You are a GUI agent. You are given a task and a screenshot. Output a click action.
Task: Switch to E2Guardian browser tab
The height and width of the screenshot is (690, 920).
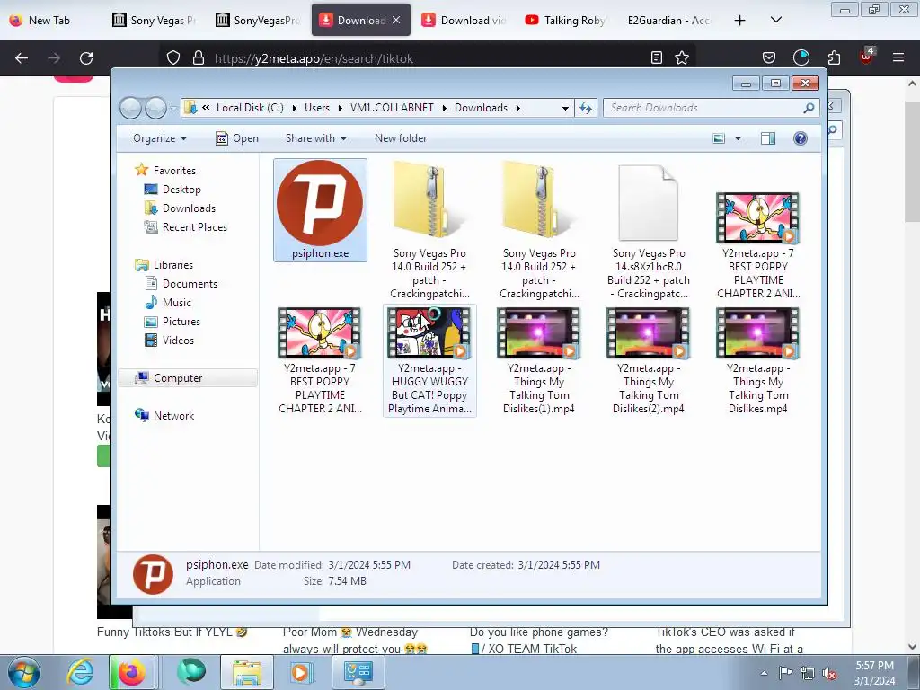(668, 21)
